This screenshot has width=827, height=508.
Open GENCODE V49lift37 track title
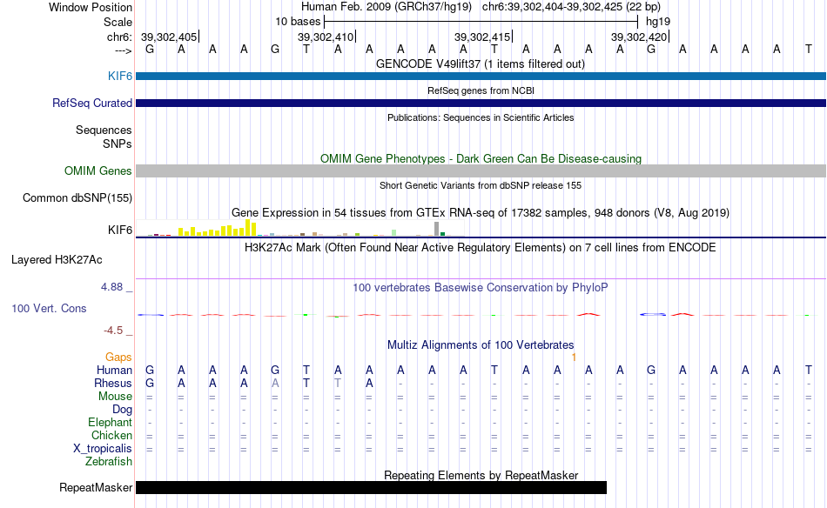[x=480, y=63]
